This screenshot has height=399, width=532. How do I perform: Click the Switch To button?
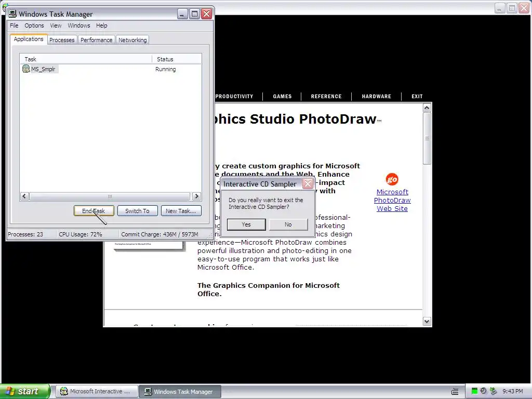[137, 211]
